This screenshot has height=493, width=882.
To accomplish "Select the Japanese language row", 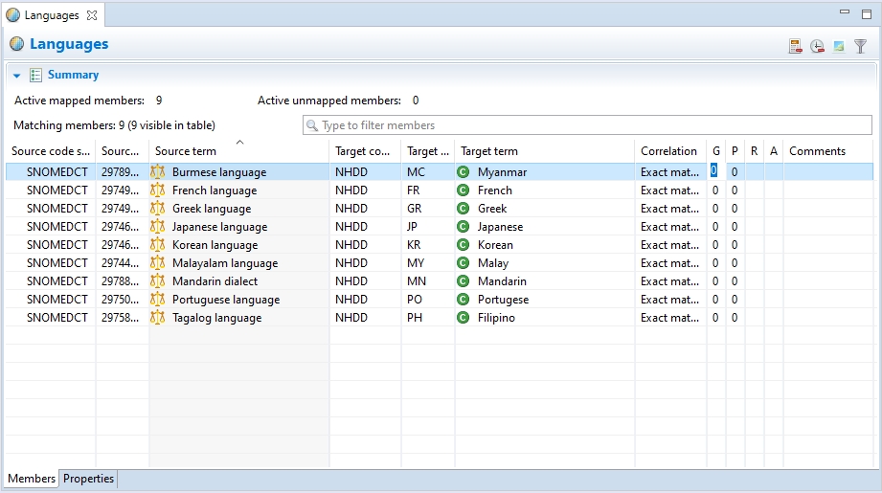I will [219, 227].
